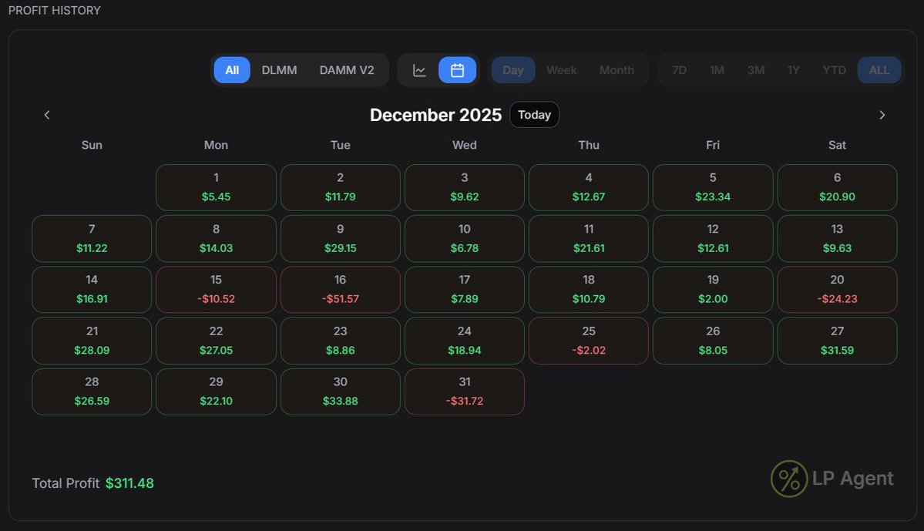Pick the 3M range option

point(756,69)
